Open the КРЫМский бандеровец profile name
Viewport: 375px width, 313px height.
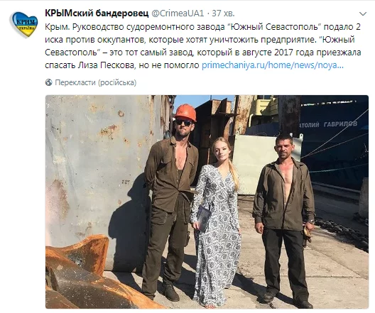point(97,13)
